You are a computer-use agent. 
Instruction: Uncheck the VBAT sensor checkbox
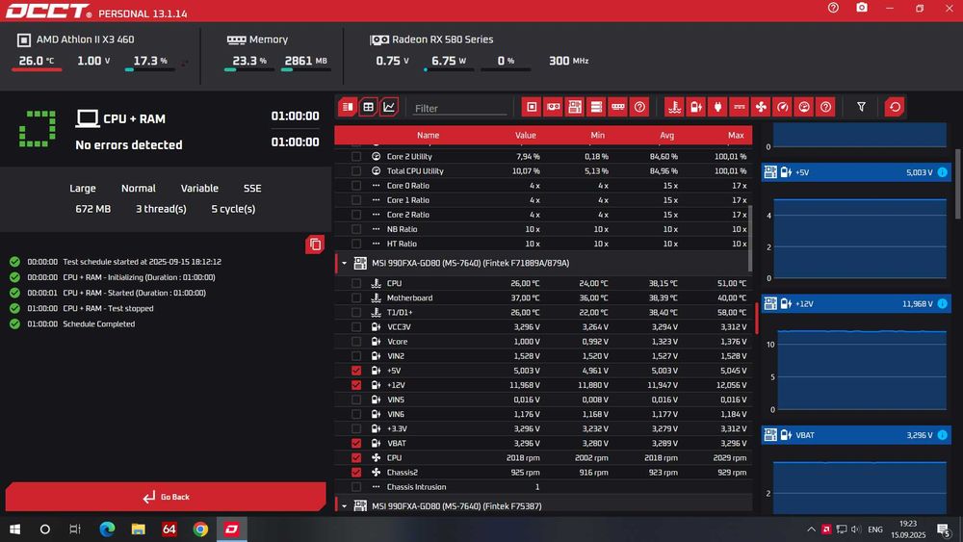click(356, 443)
